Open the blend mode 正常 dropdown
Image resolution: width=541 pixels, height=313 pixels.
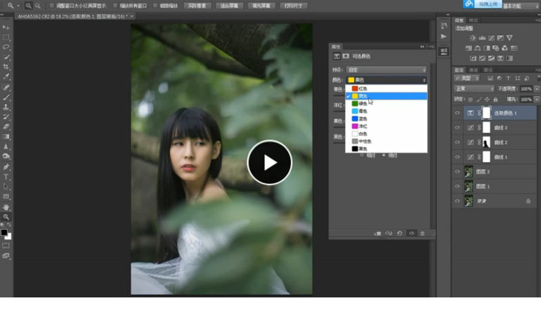[474, 89]
